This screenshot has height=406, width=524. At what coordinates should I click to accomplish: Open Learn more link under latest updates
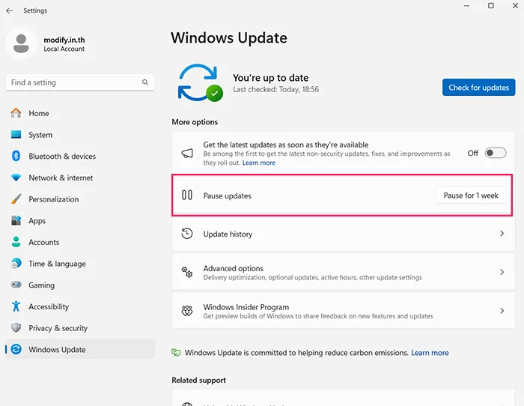coord(259,163)
